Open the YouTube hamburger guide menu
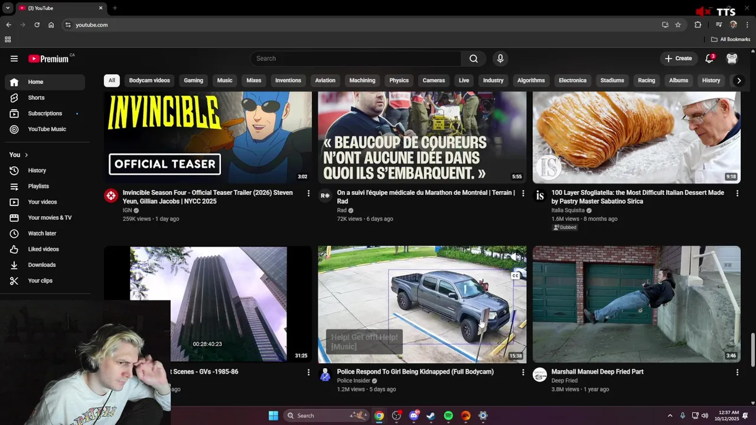This screenshot has height=425, width=756. pyautogui.click(x=14, y=58)
